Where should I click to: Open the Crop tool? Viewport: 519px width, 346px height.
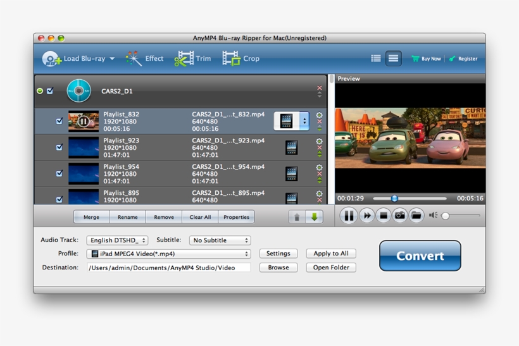[x=241, y=59]
